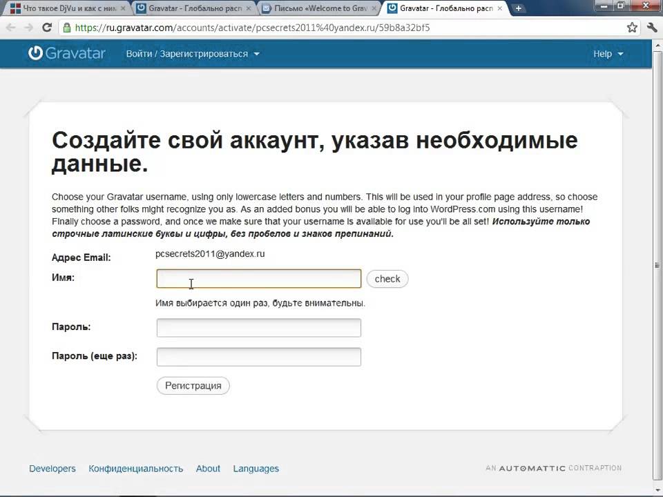Click the browser Forward arrow

pos(29,28)
